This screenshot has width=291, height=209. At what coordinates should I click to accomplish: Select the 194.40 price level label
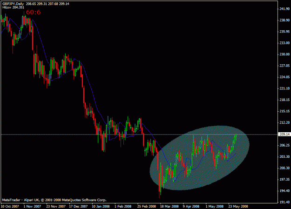[284, 191]
